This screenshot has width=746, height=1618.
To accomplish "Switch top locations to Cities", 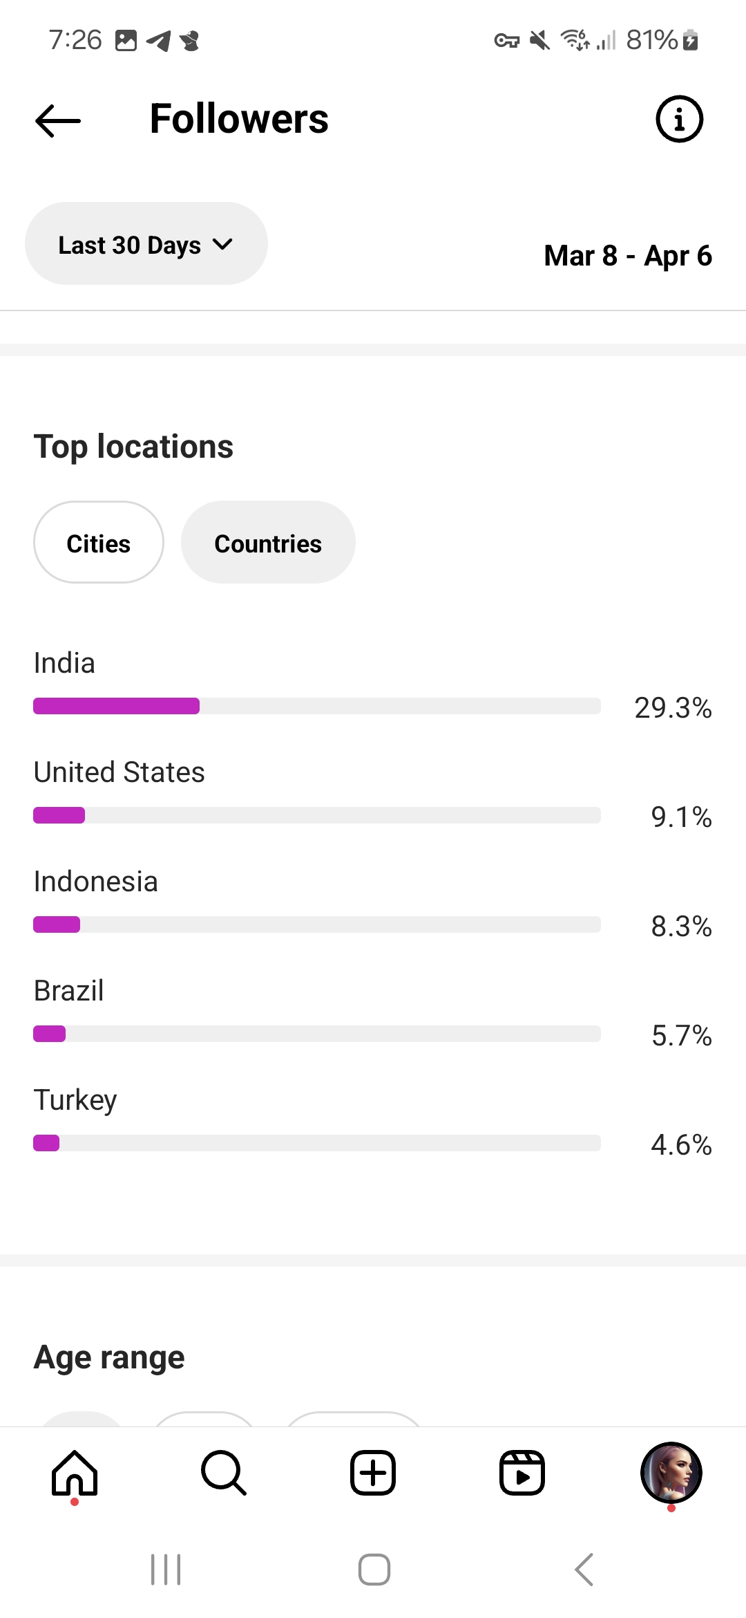I will 99,543.
